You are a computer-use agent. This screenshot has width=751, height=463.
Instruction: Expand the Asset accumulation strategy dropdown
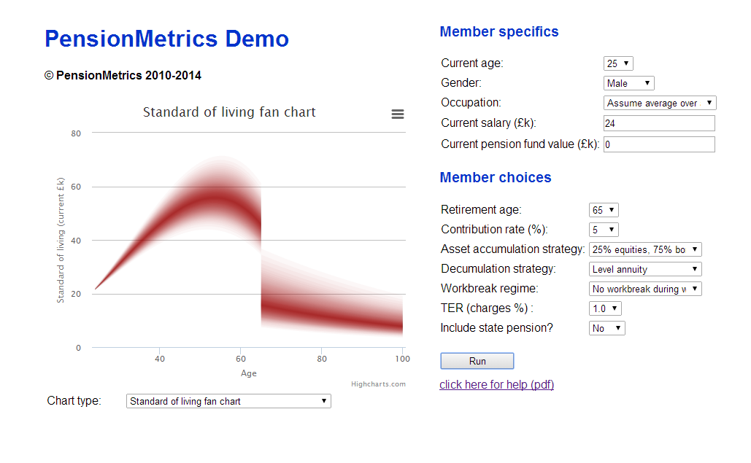click(645, 249)
